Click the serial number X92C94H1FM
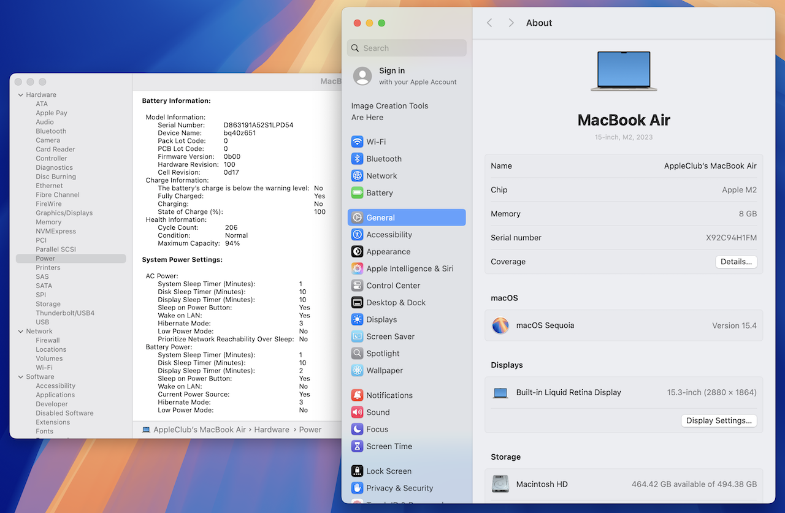 pyautogui.click(x=731, y=238)
